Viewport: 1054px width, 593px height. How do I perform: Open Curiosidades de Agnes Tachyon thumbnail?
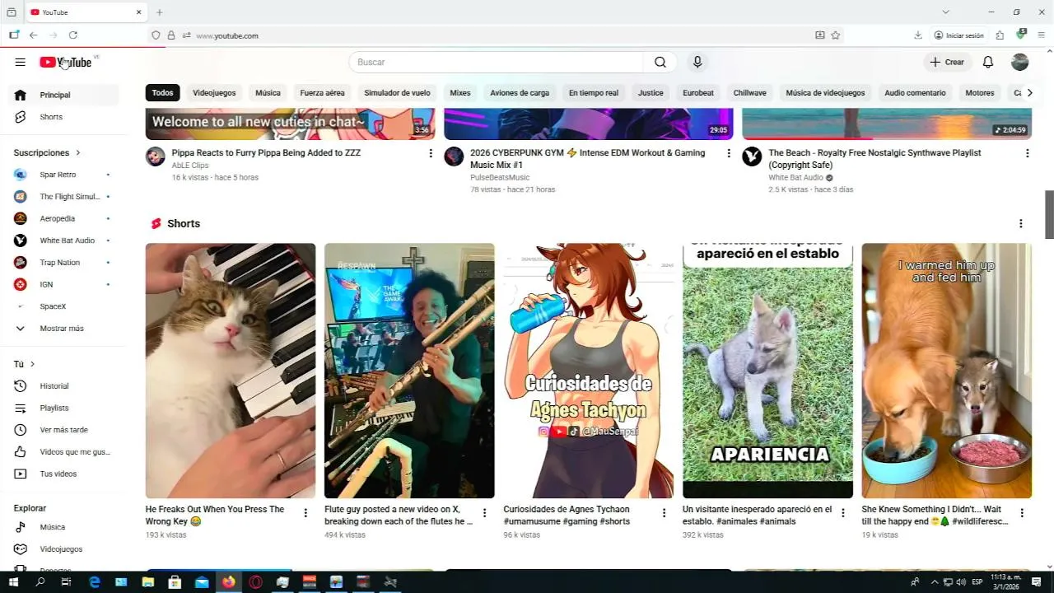(589, 371)
